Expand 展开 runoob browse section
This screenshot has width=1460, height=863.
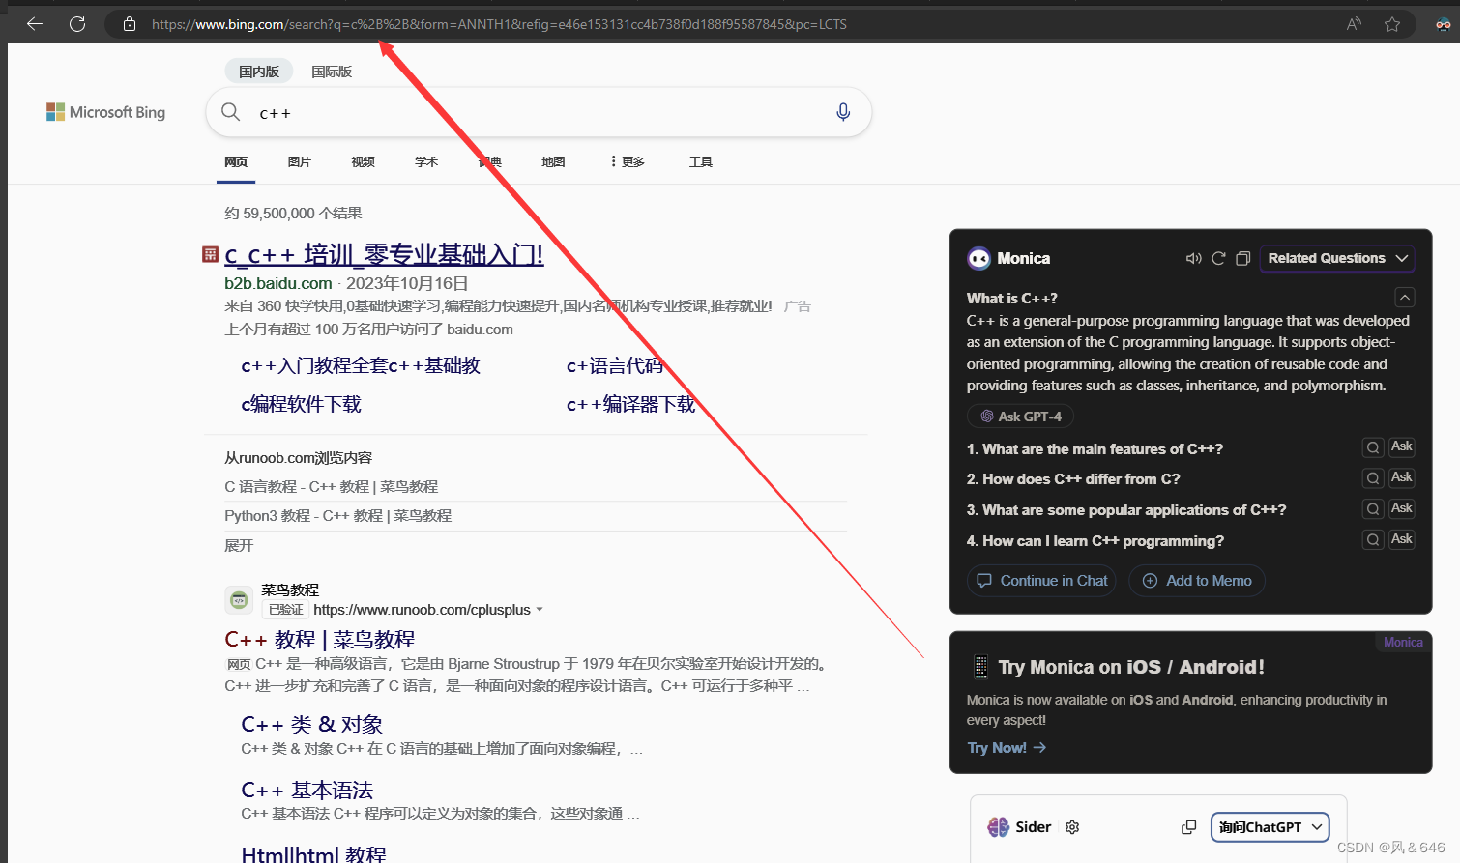coord(239,546)
